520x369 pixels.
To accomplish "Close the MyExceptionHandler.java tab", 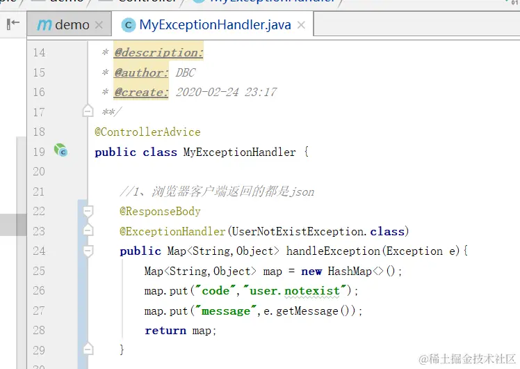I will click(301, 25).
